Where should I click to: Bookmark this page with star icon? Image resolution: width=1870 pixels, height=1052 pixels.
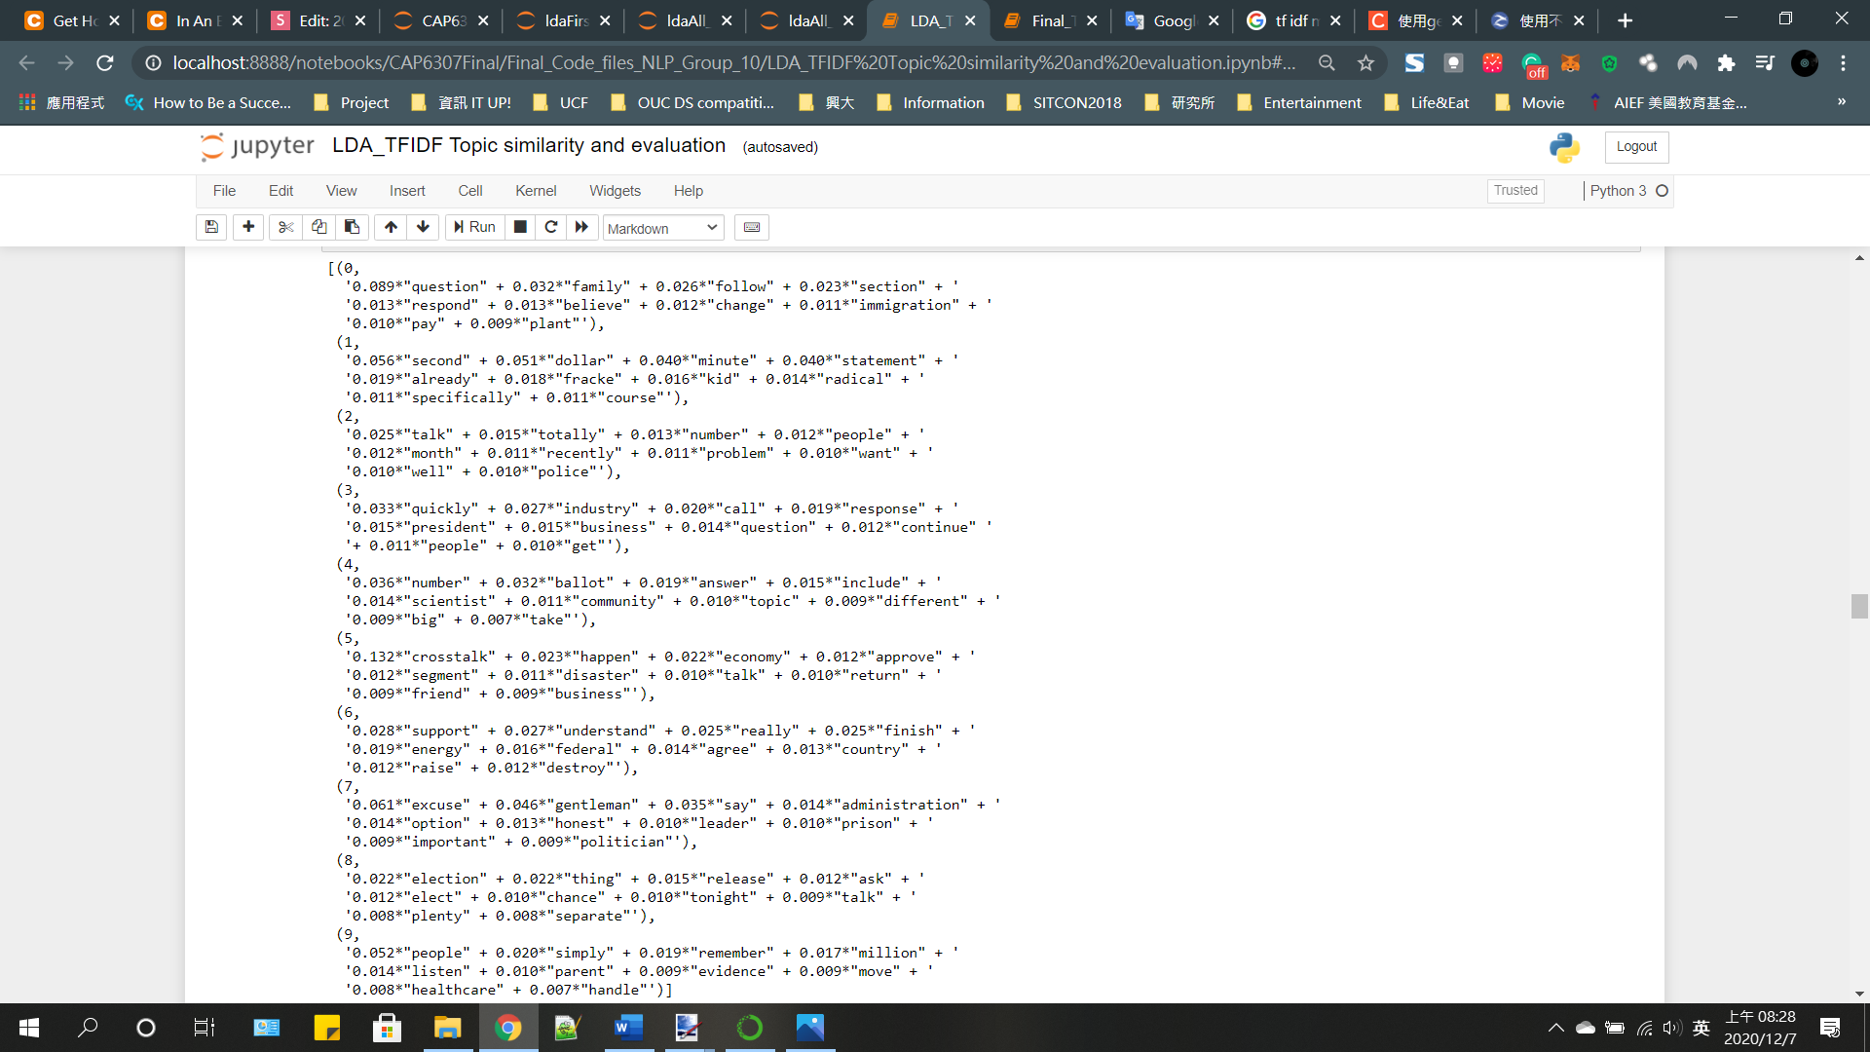click(x=1365, y=63)
